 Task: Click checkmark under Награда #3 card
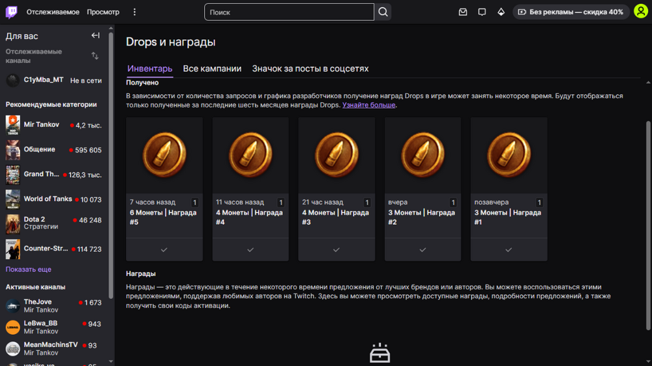tap(336, 249)
